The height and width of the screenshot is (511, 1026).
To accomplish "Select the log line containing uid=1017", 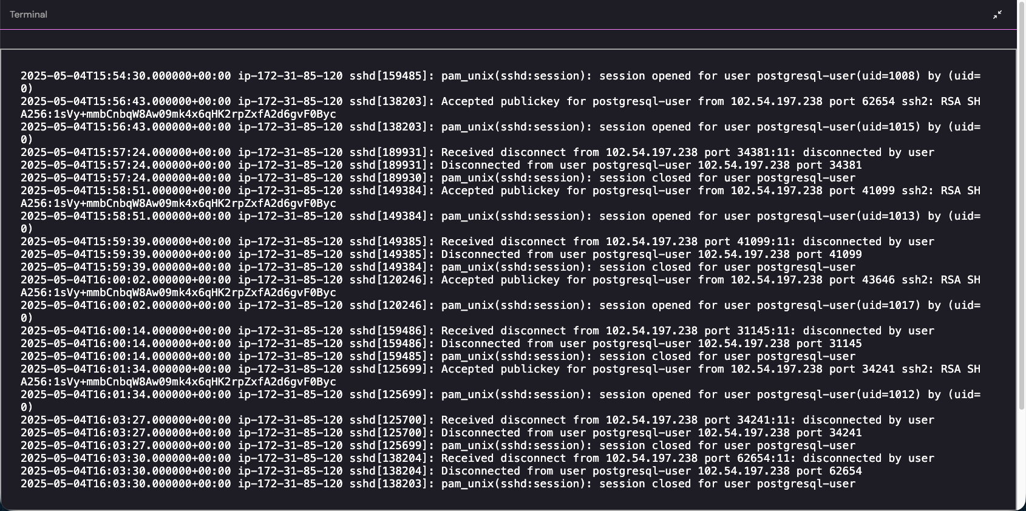I will click(500, 306).
